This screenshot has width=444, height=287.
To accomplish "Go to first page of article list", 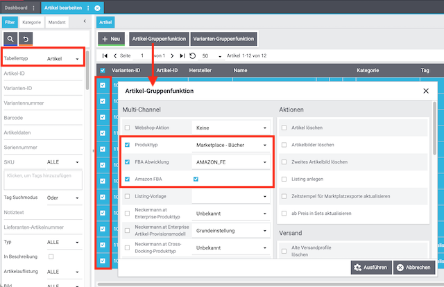I will click(x=105, y=55).
